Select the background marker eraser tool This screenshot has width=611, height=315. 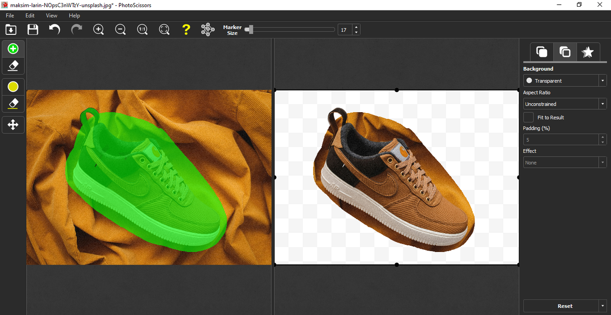coord(13,103)
